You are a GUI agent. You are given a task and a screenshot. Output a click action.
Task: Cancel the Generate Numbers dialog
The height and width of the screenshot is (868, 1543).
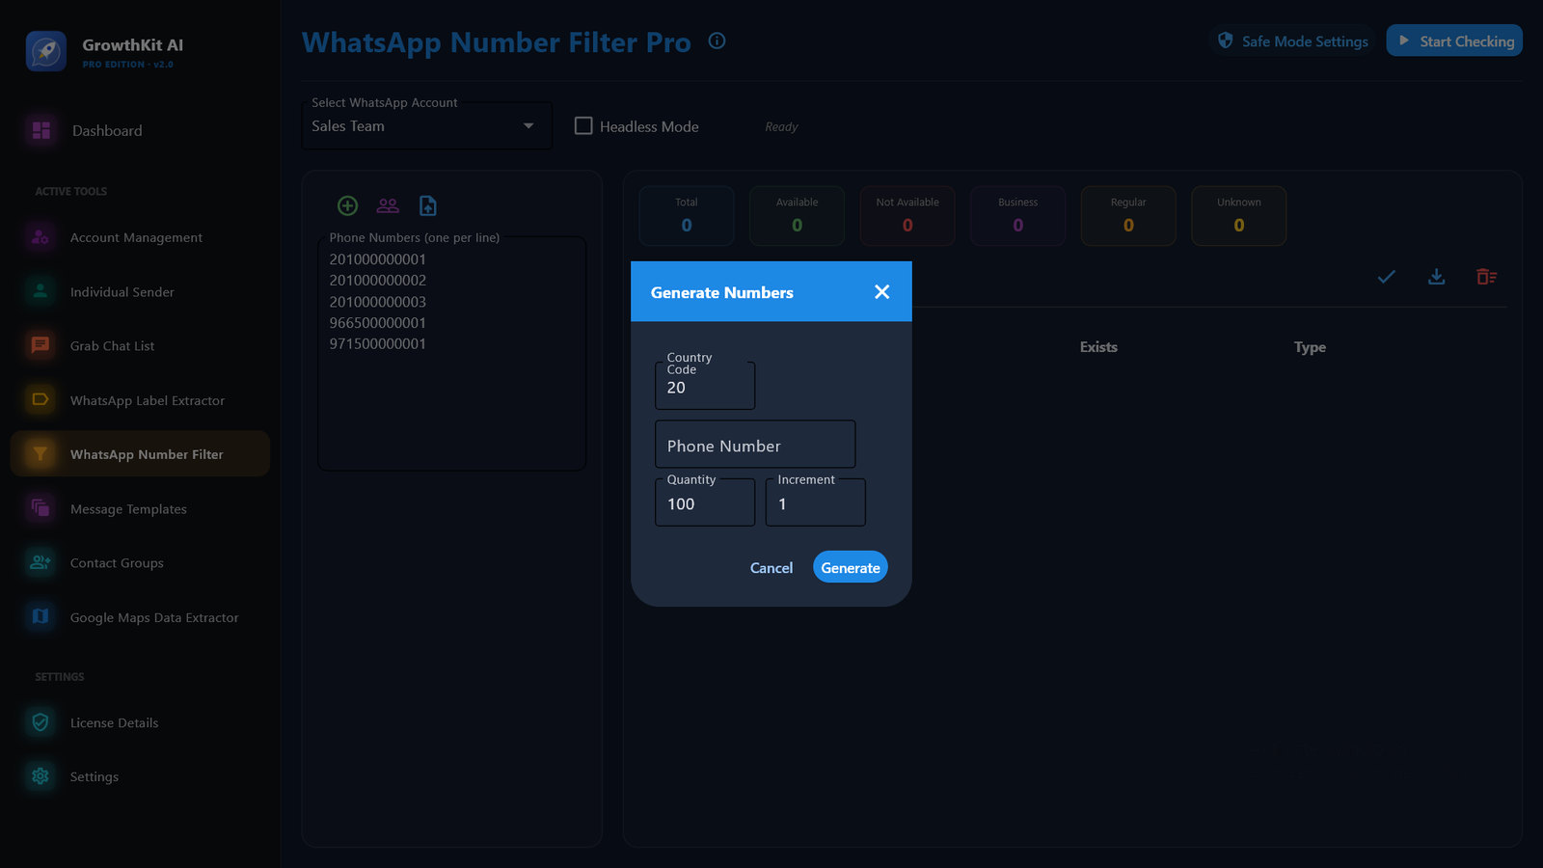coord(771,567)
